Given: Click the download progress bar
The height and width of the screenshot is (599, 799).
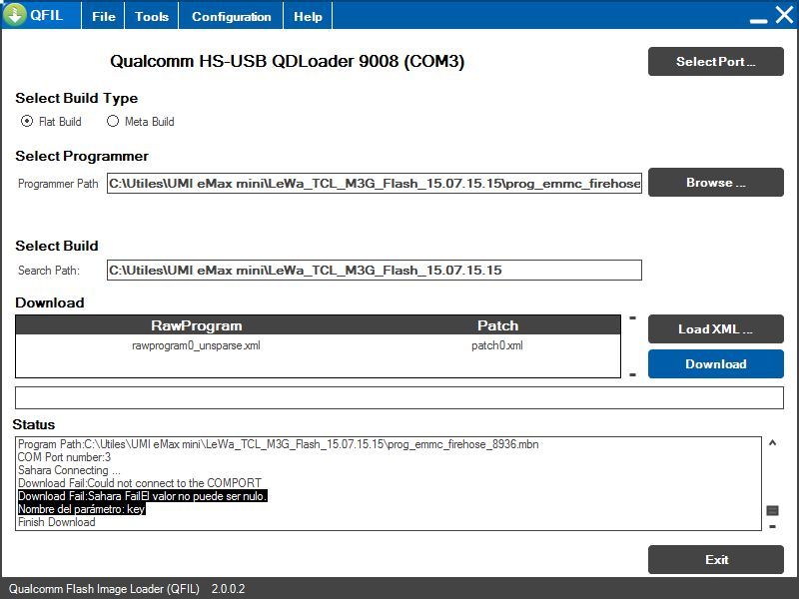Looking at the screenshot, I should (399, 397).
